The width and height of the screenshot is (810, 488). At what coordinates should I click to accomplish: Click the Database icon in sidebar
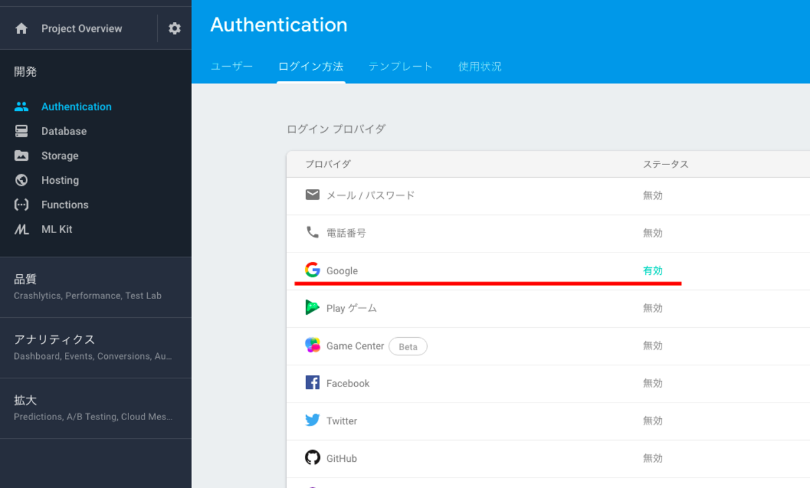tap(21, 131)
